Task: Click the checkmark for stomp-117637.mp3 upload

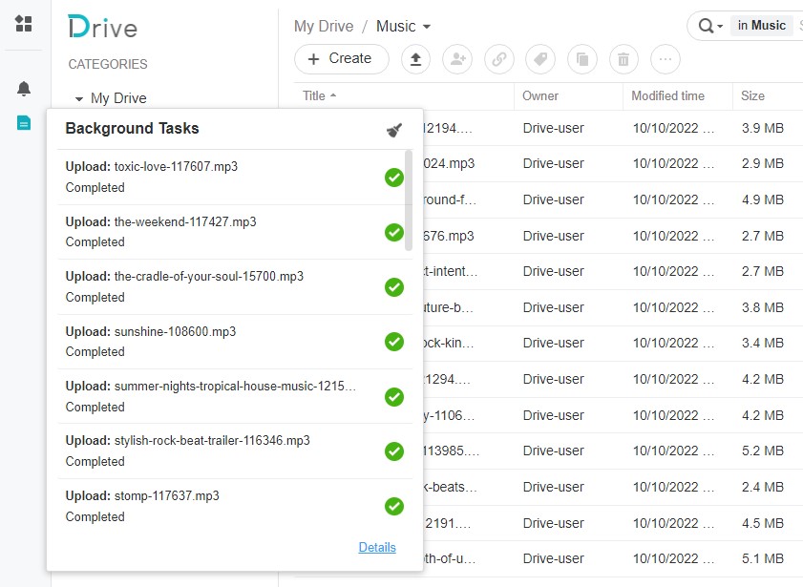Action: pyautogui.click(x=393, y=506)
